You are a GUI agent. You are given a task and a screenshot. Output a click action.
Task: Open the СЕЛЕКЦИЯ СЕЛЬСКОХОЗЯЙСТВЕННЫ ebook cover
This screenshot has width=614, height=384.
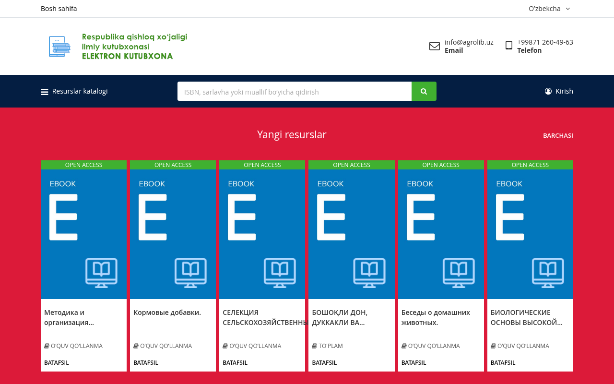click(x=262, y=234)
